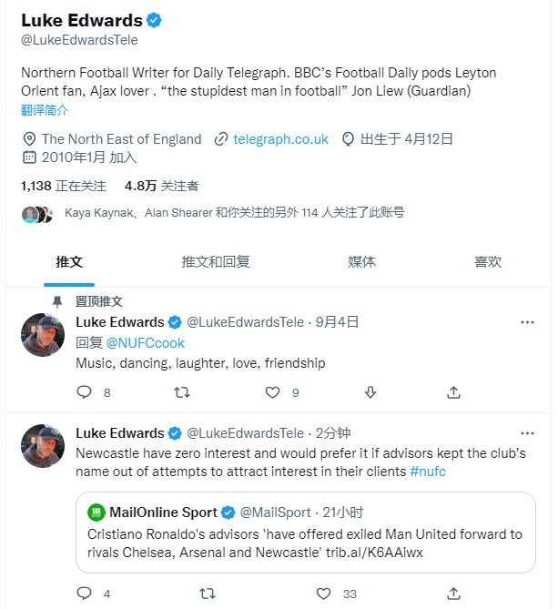Open the 喜欢 tab
Viewport: 558px width, 609px height.
tap(488, 262)
